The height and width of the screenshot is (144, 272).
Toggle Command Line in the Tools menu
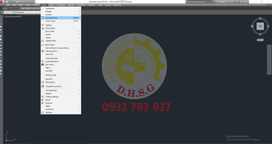(x=61, y=18)
